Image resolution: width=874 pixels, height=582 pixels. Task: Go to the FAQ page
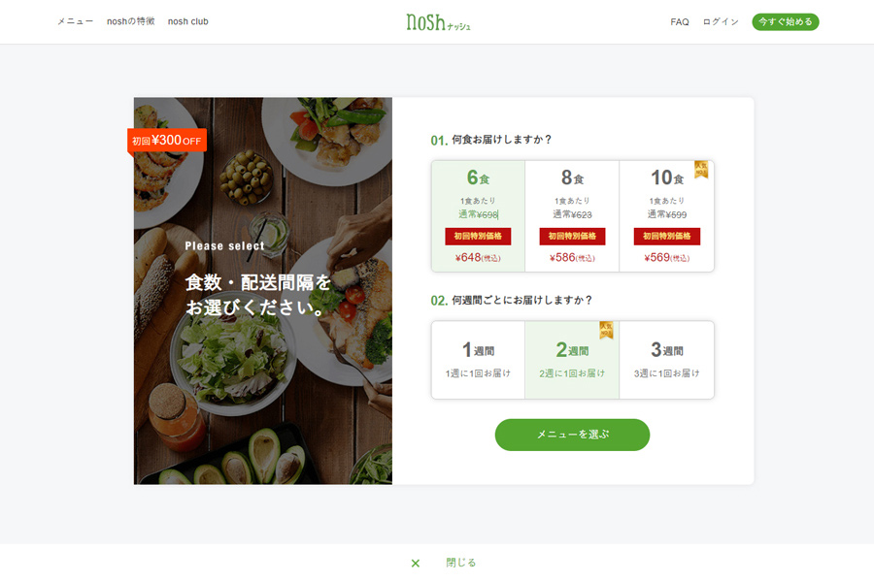680,22
